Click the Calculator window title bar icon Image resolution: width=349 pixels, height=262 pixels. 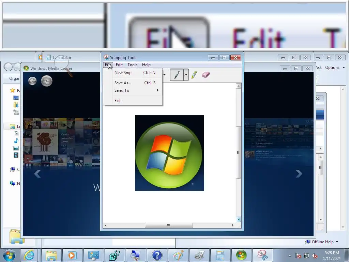click(x=49, y=57)
